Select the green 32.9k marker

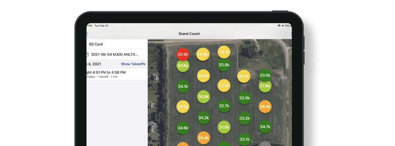pos(244,98)
